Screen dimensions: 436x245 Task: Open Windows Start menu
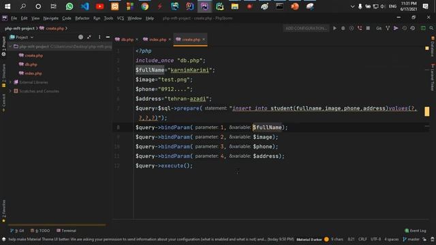tap(7, 6)
